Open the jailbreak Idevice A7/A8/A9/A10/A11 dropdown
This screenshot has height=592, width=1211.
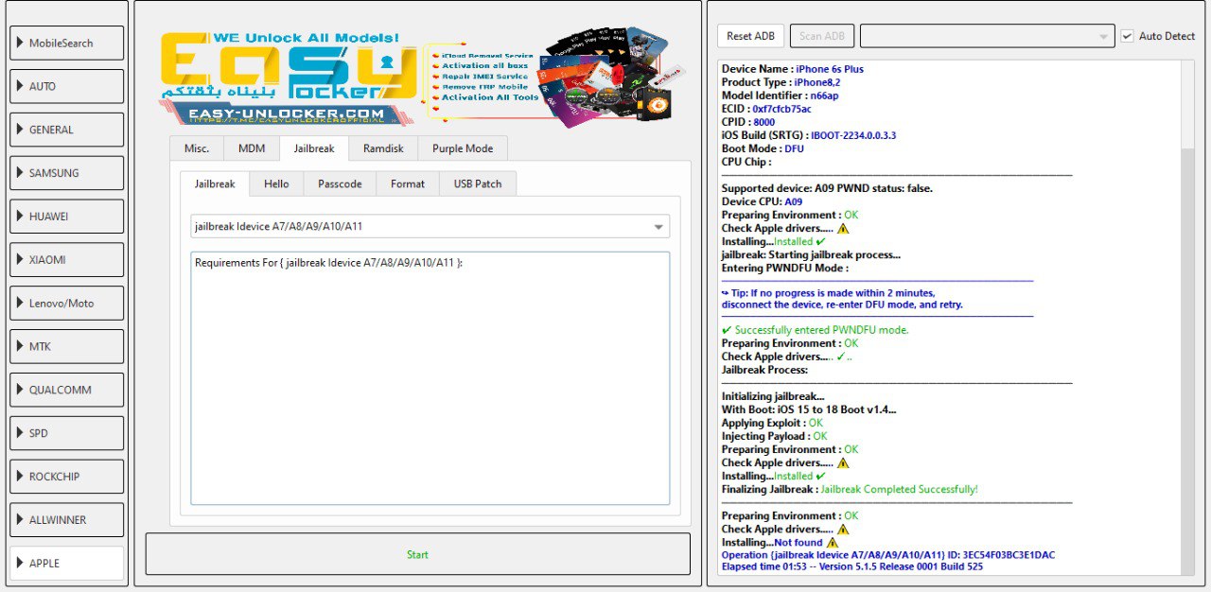pos(430,227)
